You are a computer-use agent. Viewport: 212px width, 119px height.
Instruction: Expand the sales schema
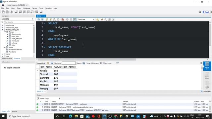click(x=2, y=54)
